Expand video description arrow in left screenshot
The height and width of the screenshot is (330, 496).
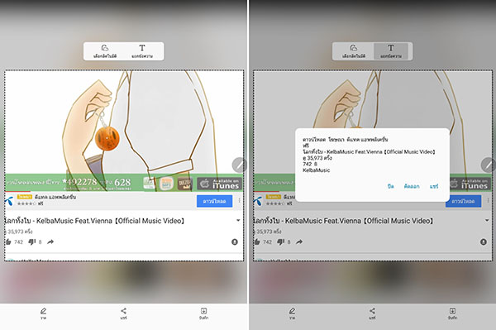238,221
